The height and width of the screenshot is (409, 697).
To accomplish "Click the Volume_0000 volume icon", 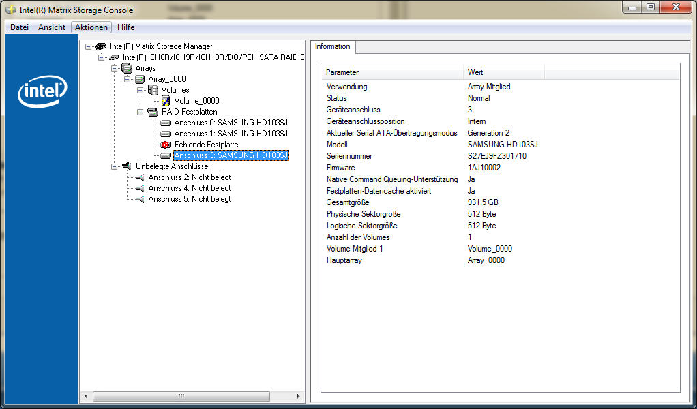I will (x=166, y=101).
